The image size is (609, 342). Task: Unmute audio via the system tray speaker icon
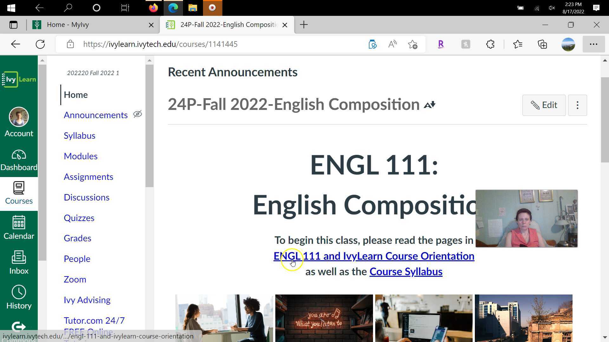tap(551, 8)
